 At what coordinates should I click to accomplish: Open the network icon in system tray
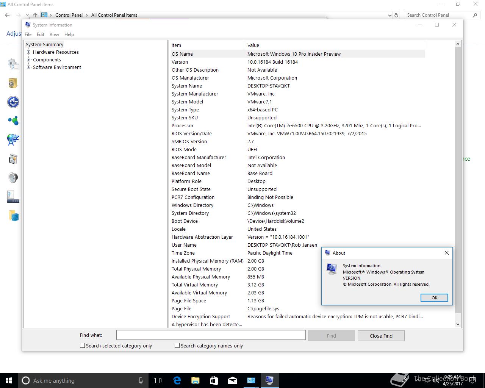click(427, 380)
